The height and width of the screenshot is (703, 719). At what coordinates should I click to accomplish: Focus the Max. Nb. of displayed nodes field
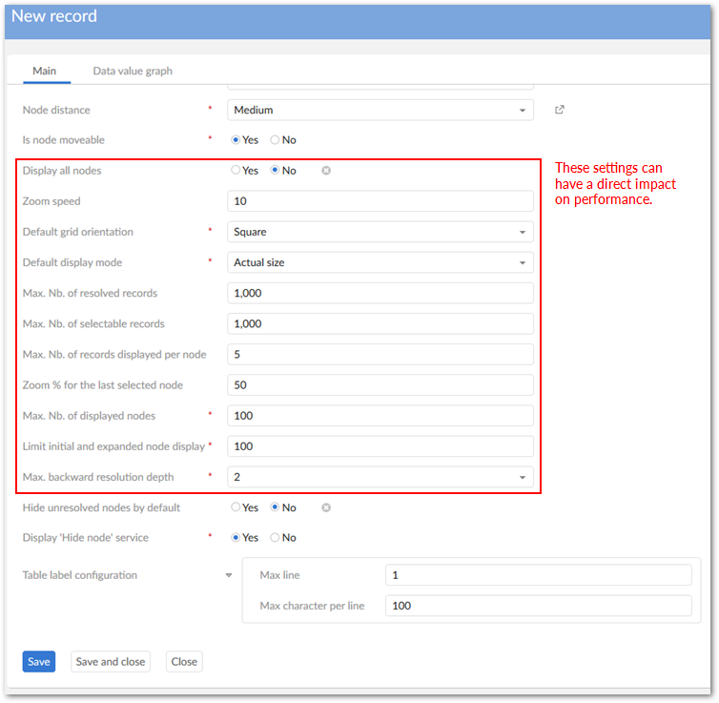tap(380, 416)
